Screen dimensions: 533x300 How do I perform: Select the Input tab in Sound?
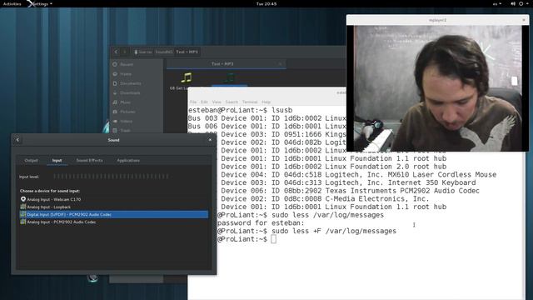(x=57, y=160)
